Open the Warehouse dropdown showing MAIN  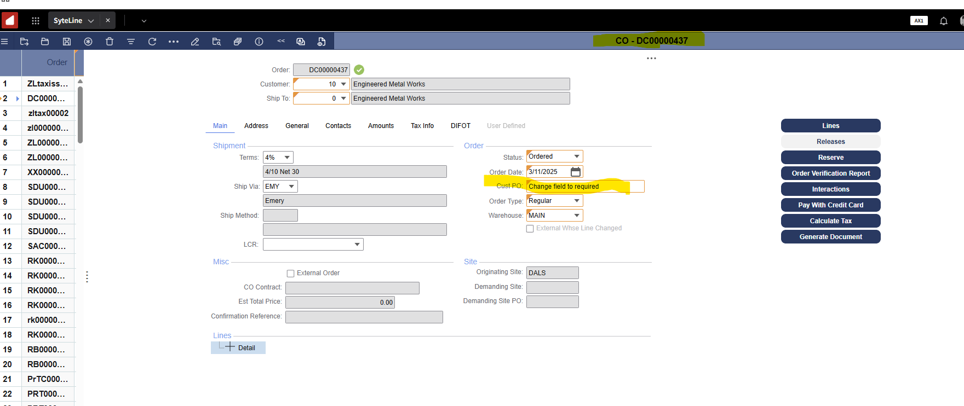click(576, 216)
